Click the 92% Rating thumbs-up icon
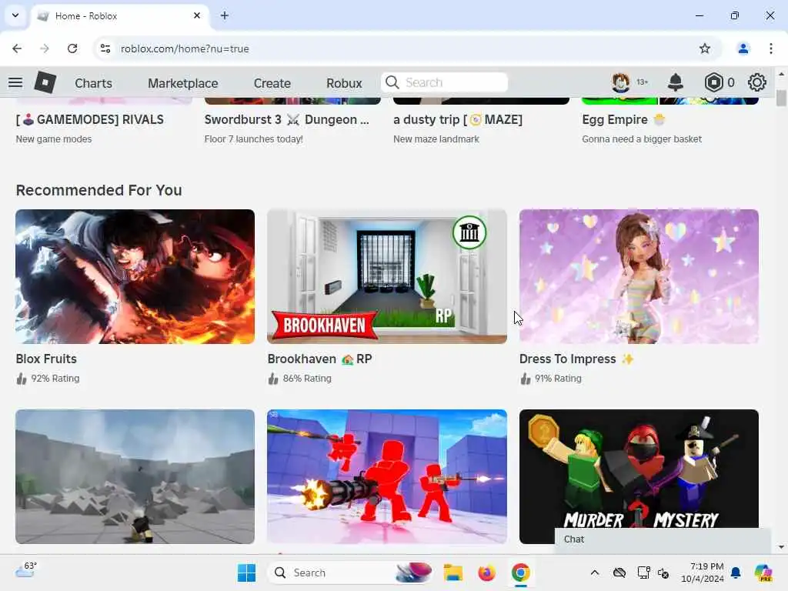Viewport: 788px width, 591px height. pos(21,379)
